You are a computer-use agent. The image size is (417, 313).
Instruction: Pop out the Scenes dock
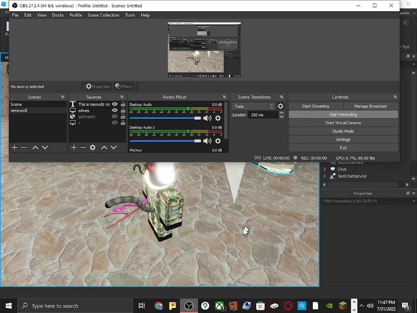point(63,97)
